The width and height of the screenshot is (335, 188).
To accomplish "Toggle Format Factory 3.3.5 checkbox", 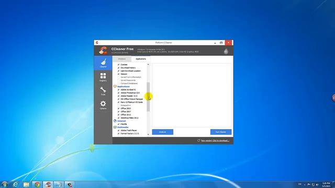I will (119, 134).
